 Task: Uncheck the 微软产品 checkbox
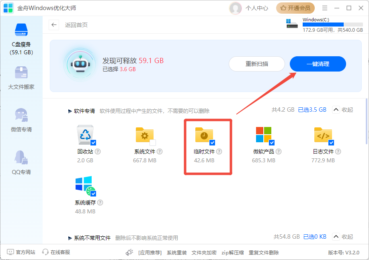pyautogui.click(x=272, y=143)
